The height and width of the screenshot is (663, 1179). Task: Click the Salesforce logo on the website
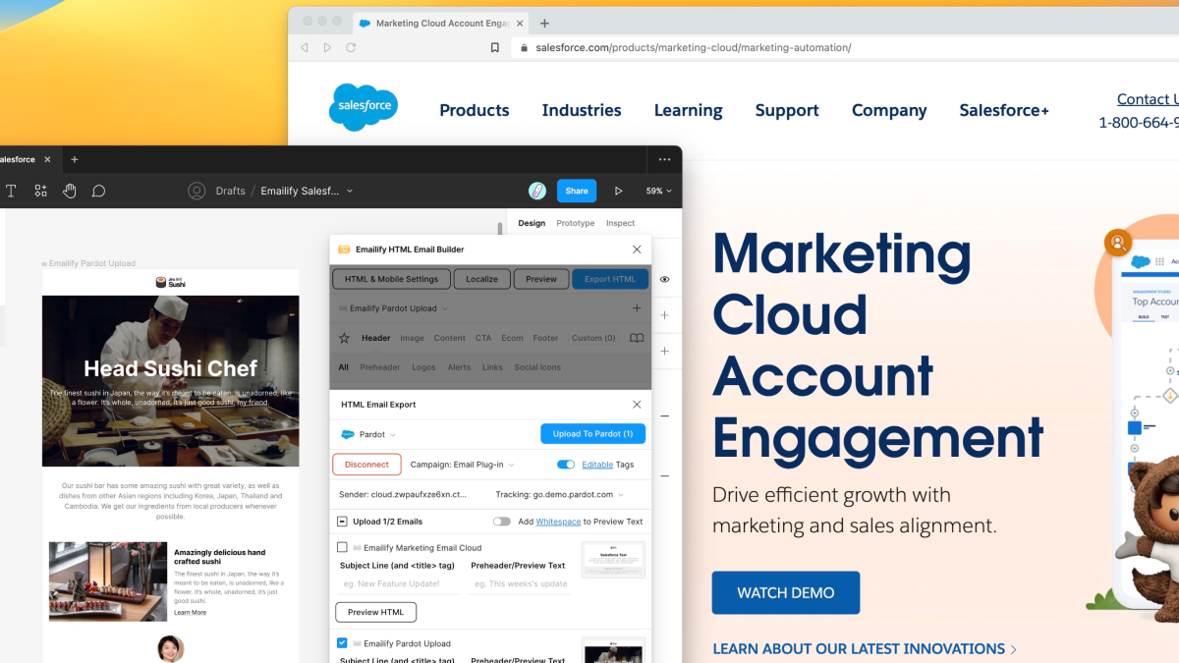364,108
